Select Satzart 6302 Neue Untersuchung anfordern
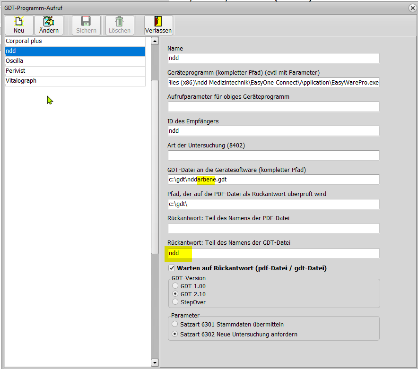418x369 pixels. (x=175, y=334)
